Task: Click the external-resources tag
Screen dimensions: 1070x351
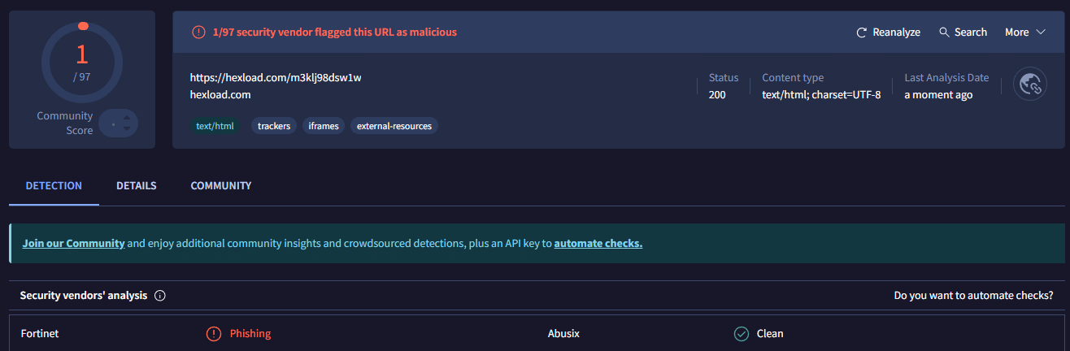Action: 394,126
